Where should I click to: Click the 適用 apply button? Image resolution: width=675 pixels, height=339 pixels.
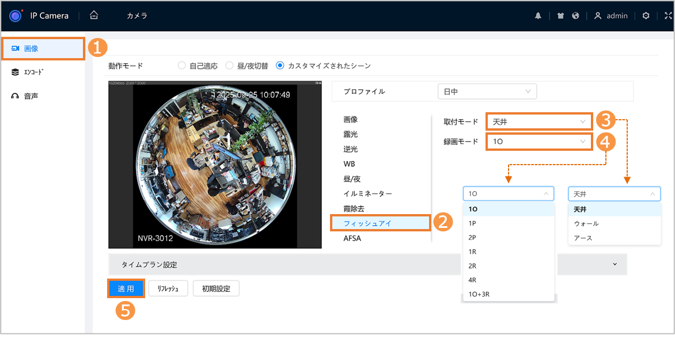click(126, 288)
